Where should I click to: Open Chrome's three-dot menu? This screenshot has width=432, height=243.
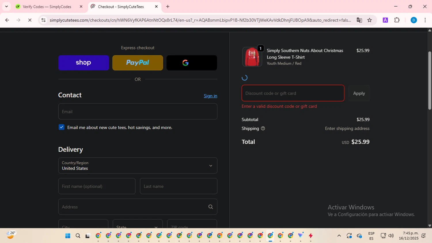[425, 20]
